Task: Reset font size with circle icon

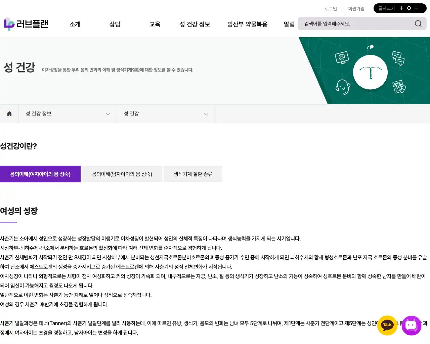Action: (409, 8)
